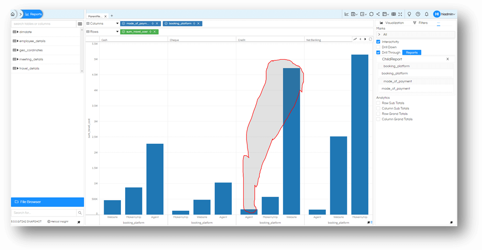Click the refresh report icon in toolbar

point(371,14)
